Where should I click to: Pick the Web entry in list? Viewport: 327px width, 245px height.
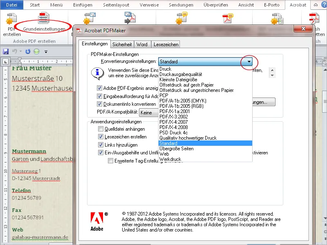point(205,154)
